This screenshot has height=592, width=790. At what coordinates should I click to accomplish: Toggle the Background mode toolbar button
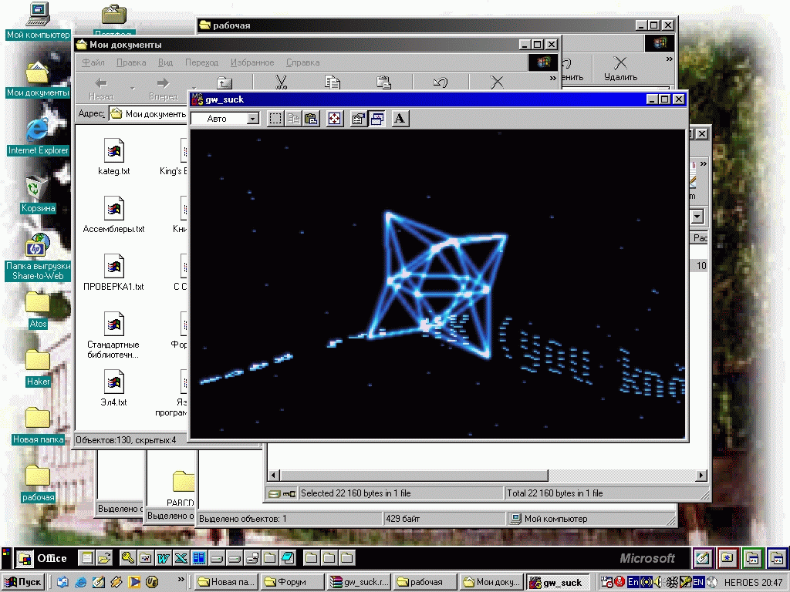point(376,119)
